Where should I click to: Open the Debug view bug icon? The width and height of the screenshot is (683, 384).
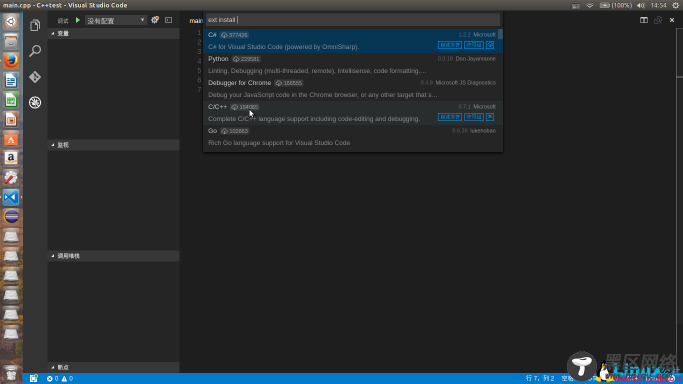pos(35,102)
